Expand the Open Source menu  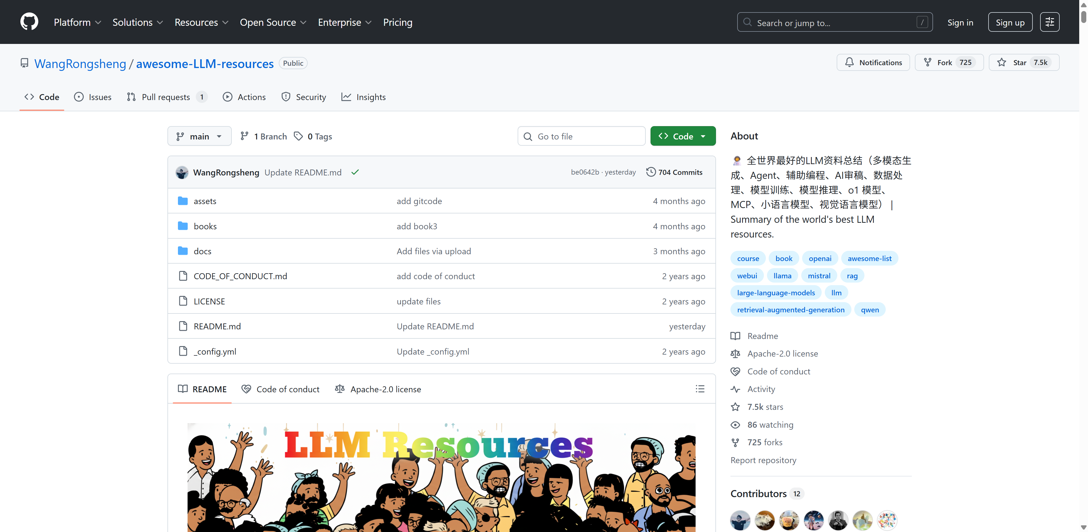(x=273, y=22)
